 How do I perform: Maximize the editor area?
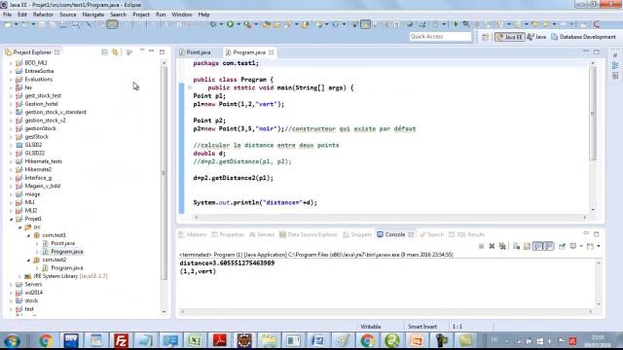point(597,52)
